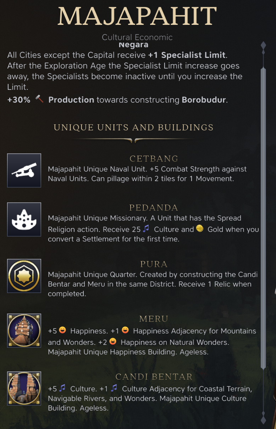Select the Pedanda missionary icon
Viewport: 276px width, 429px height.
click(x=24, y=219)
